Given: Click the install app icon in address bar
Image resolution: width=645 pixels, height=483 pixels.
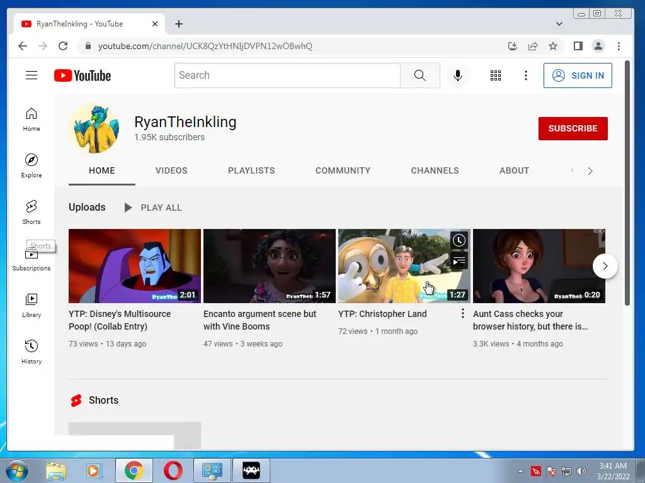Looking at the screenshot, I should (512, 46).
